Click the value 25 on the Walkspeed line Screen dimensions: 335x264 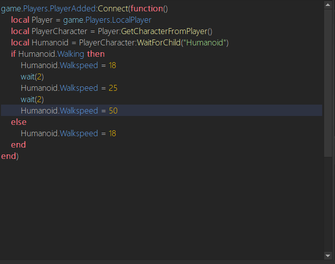[x=113, y=88]
